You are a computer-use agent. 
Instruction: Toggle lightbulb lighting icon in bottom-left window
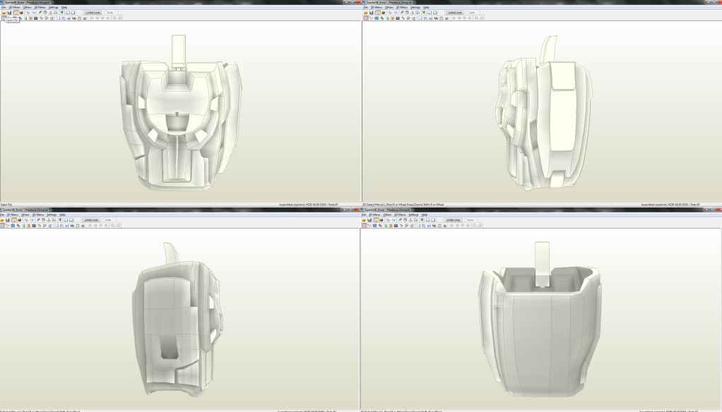(14, 220)
